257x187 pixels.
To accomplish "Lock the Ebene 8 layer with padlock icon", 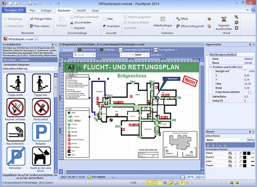I will (240, 157).
